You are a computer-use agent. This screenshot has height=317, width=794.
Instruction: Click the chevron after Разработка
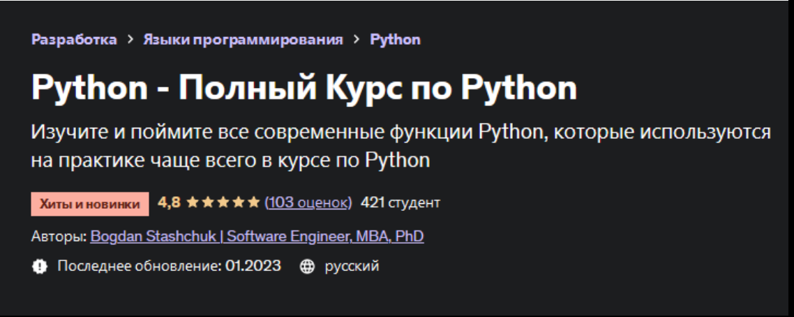(x=130, y=40)
